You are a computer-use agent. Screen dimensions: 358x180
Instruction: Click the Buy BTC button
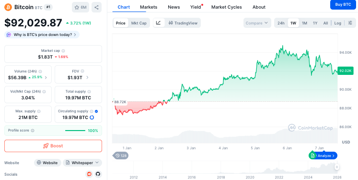pyautogui.click(x=343, y=5)
